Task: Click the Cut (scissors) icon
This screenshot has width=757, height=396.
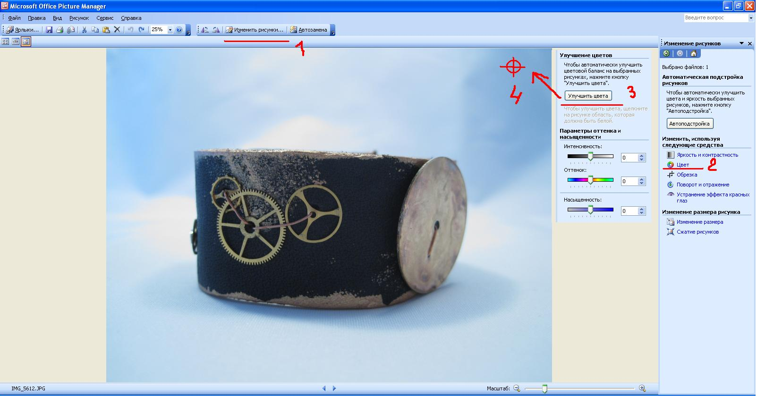Action: coord(84,30)
